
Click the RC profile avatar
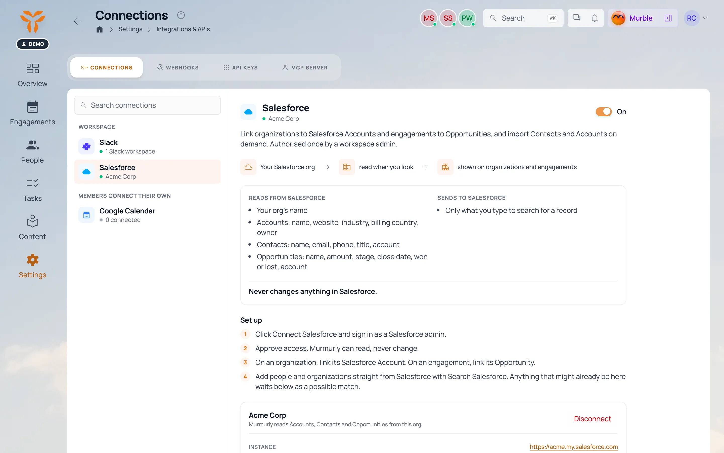coord(691,18)
